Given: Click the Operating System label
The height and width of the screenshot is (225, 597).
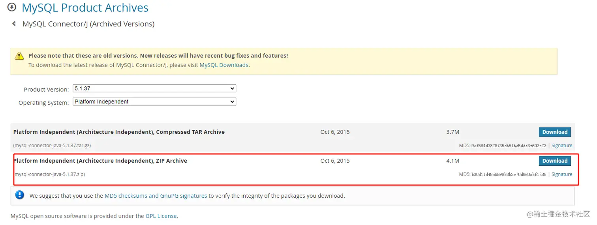Looking at the screenshot, I should click(43, 103).
